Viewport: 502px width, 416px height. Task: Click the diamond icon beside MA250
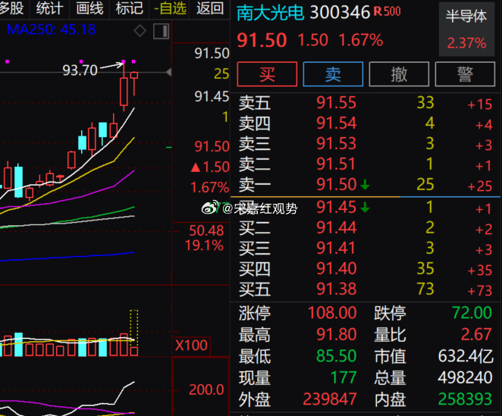140,31
